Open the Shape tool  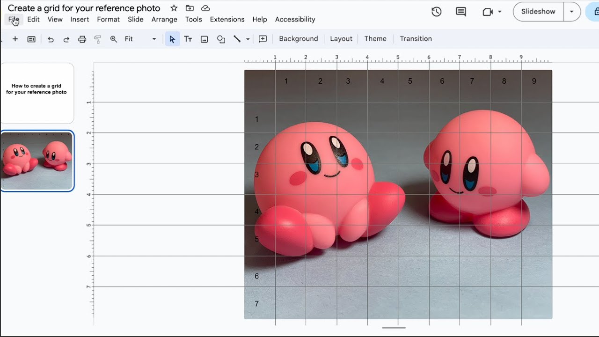click(221, 39)
